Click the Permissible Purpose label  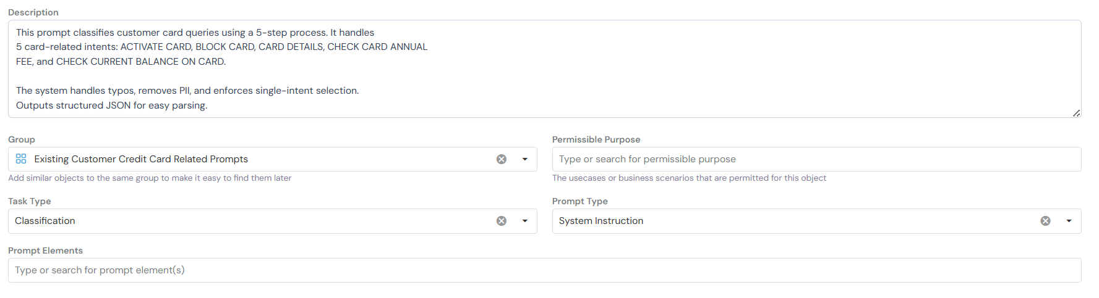[596, 139]
